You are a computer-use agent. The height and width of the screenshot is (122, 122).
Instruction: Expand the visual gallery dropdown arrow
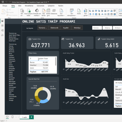pyautogui.click(x=117, y=13)
